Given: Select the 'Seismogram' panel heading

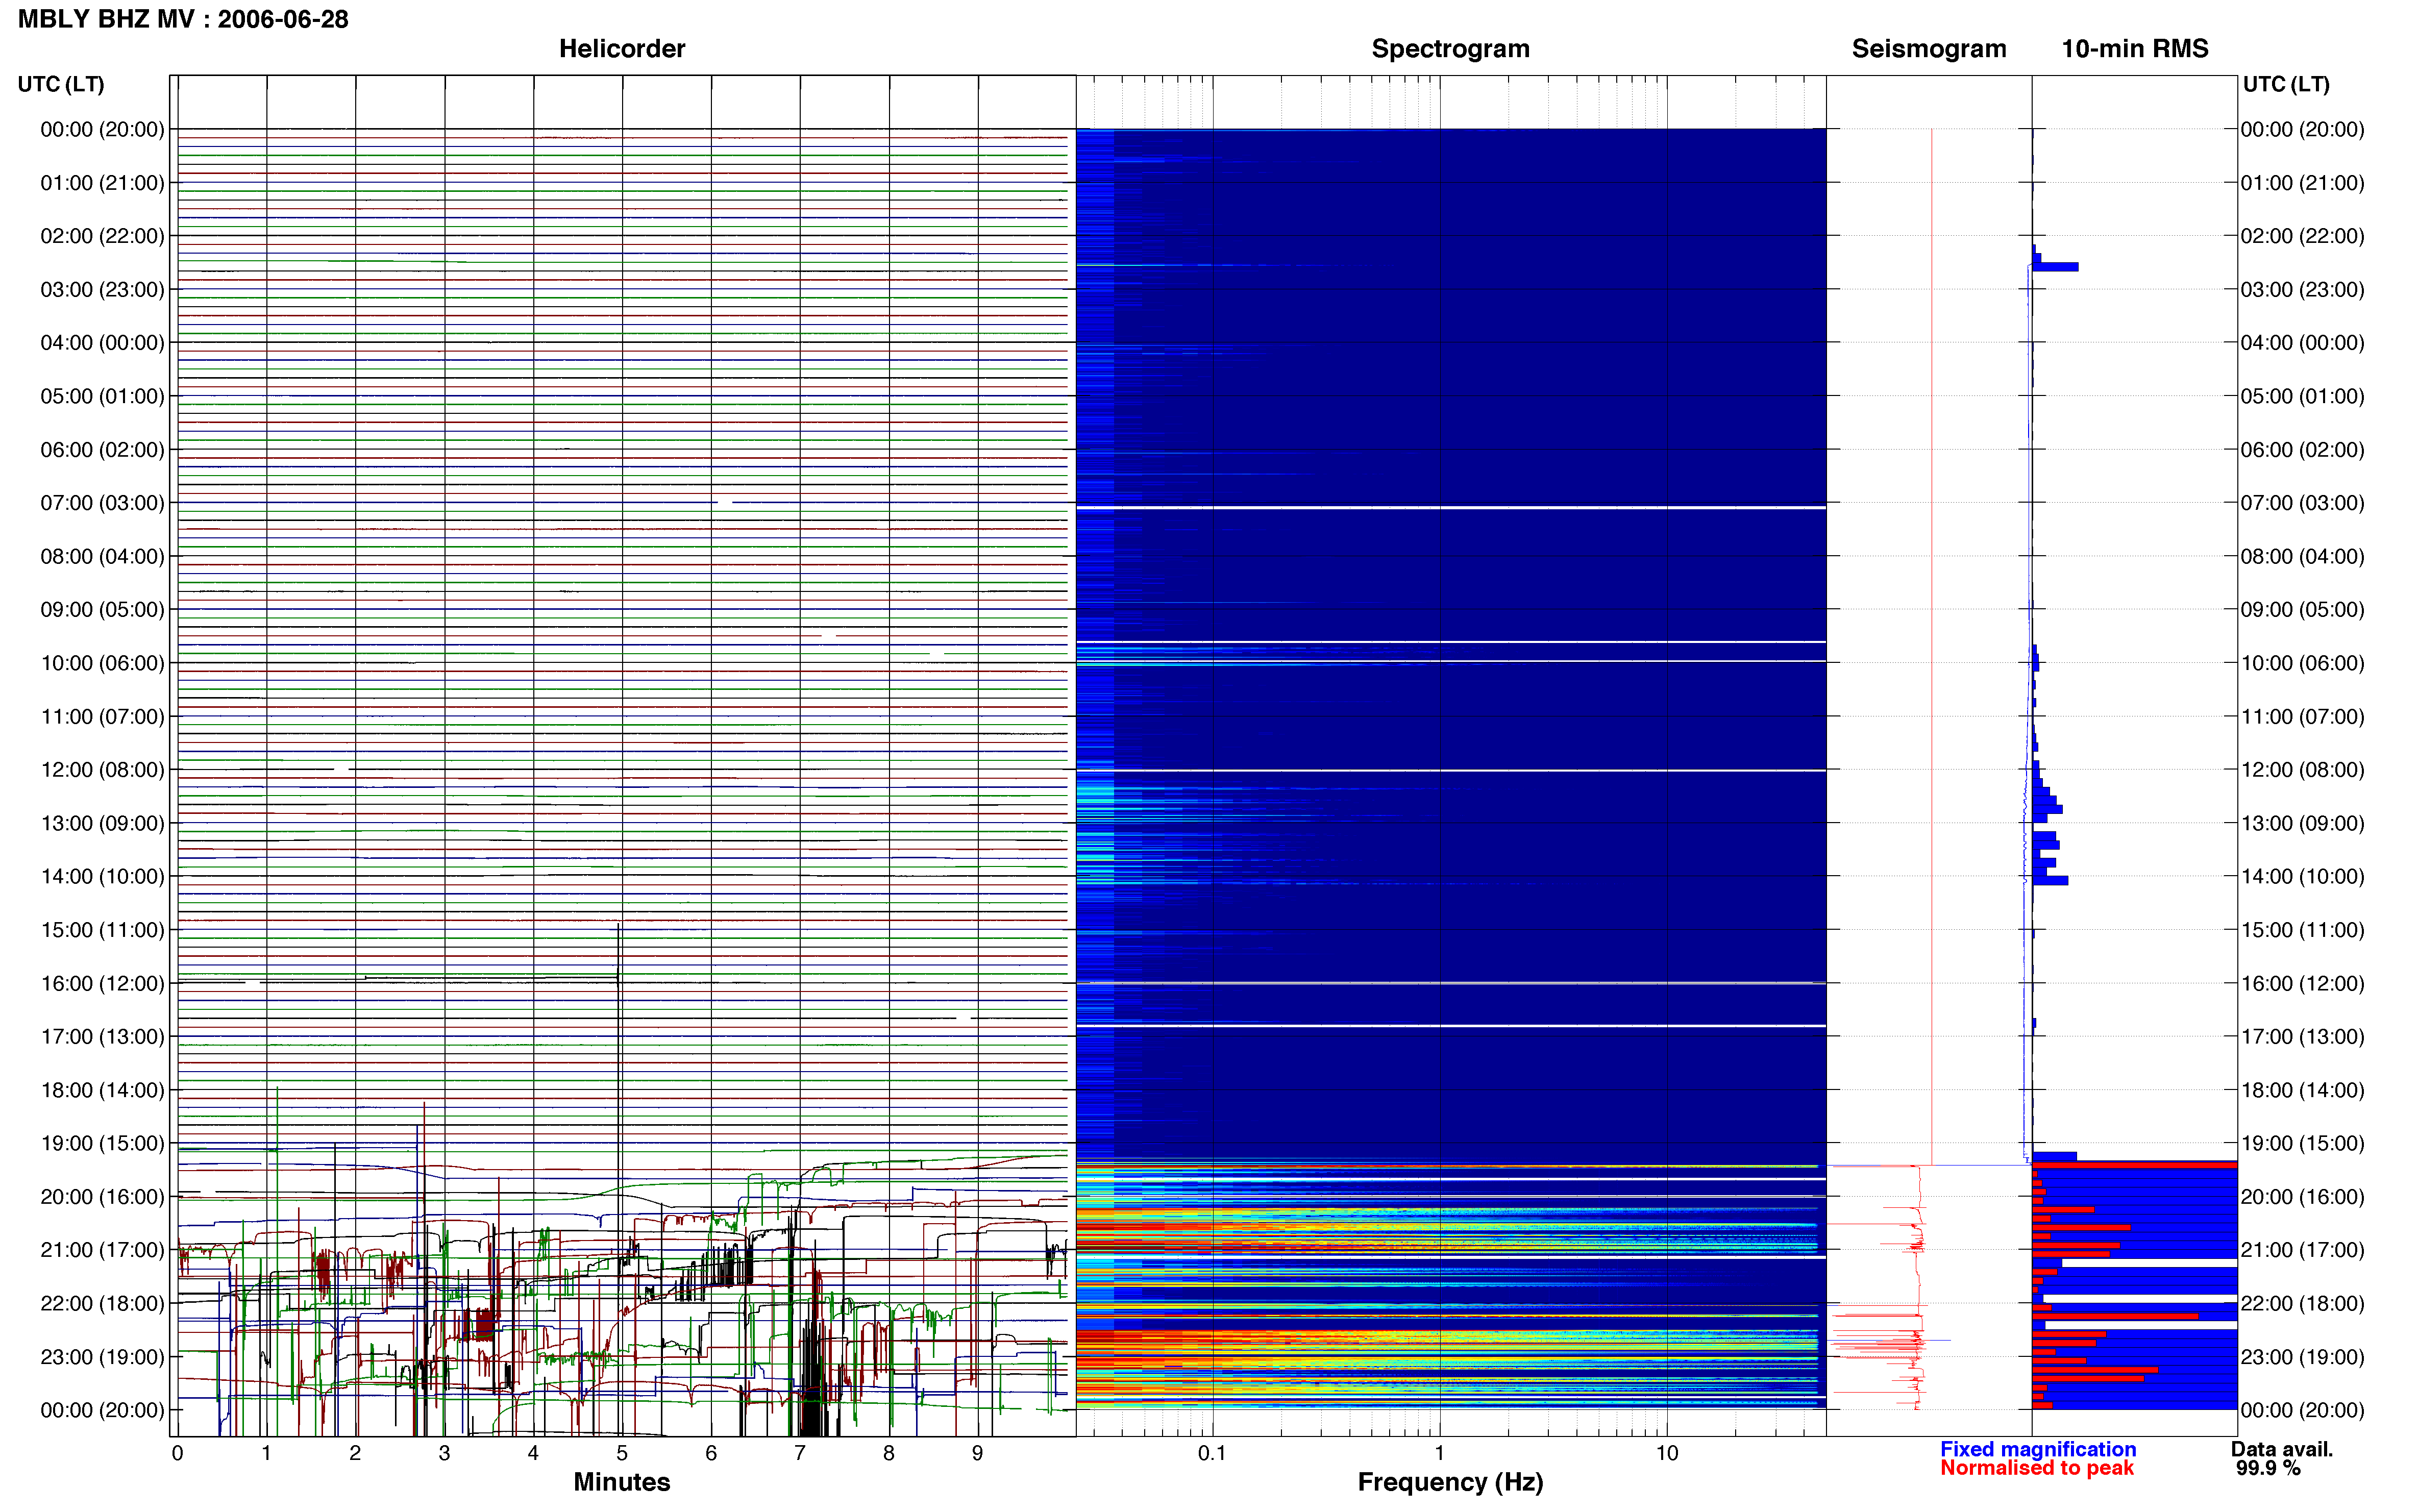Looking at the screenshot, I should pos(1928,48).
